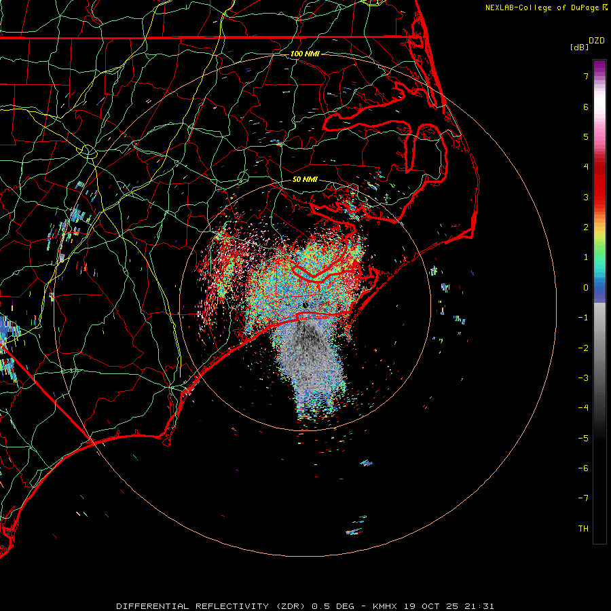Image resolution: width=611 pixels, height=611 pixels.
Task: Click the -7 value on the scale
Action: click(583, 498)
